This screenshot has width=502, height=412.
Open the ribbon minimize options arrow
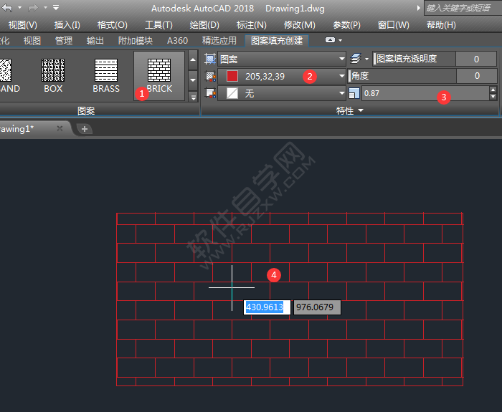341,40
